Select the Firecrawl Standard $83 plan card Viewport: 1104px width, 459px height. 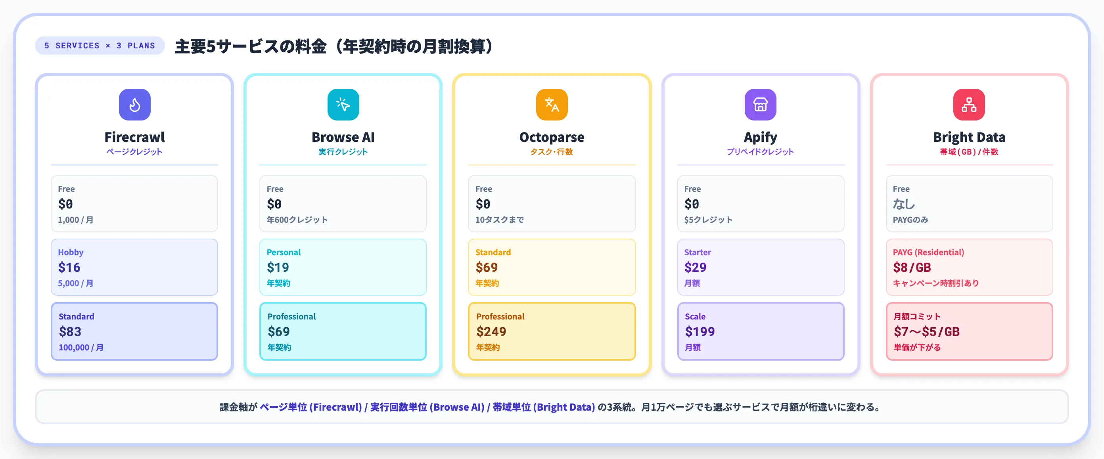point(134,331)
